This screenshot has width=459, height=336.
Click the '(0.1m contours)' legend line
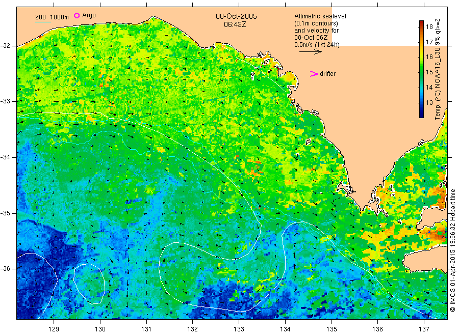tap(316, 23)
